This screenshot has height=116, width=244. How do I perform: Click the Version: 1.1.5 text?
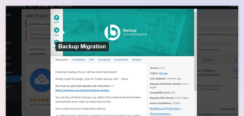[157, 68]
